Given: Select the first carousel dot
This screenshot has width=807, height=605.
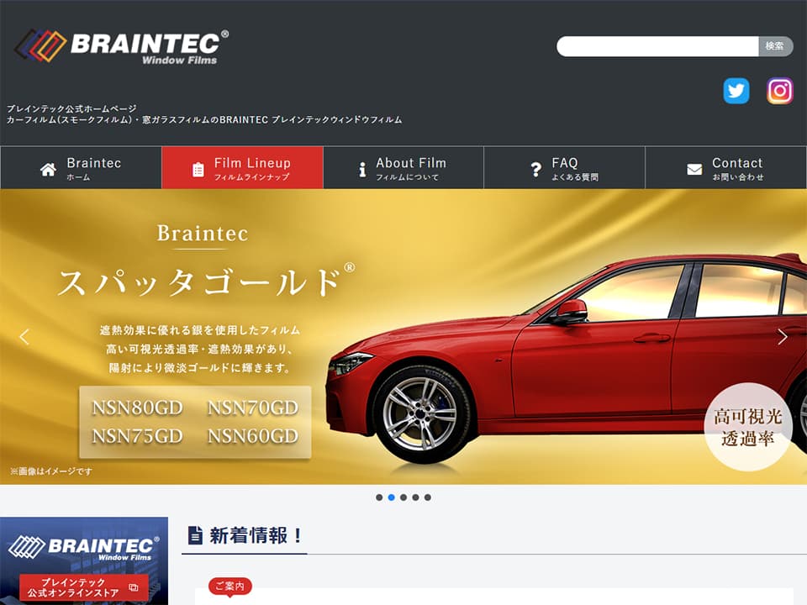Looking at the screenshot, I should 379,497.
